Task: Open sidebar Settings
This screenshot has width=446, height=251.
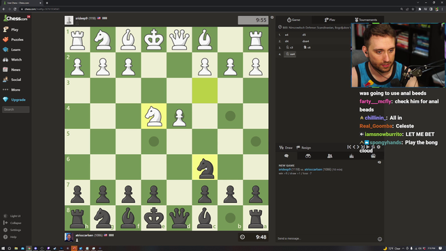Action: pos(13,230)
